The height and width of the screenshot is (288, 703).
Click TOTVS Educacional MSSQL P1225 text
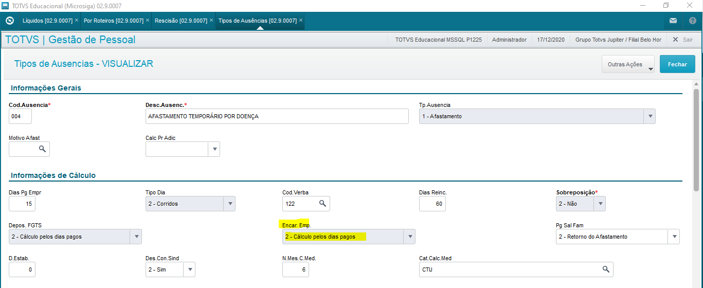(x=438, y=40)
